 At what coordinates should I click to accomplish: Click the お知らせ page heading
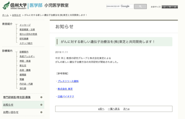tap(64, 27)
